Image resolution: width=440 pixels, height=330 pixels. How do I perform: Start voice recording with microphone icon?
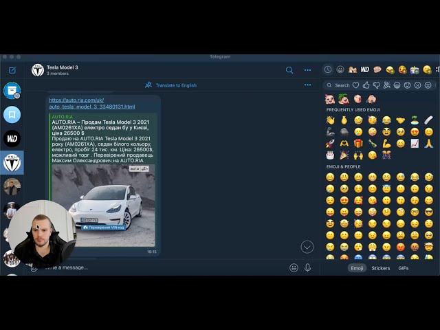pos(307,267)
